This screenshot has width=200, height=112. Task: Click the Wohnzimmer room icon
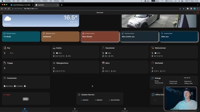[153, 48]
